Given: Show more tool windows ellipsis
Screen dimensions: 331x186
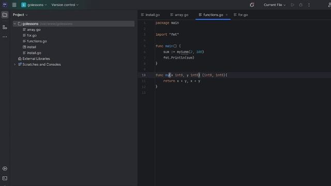Looking at the screenshot, I should pos(5,37).
